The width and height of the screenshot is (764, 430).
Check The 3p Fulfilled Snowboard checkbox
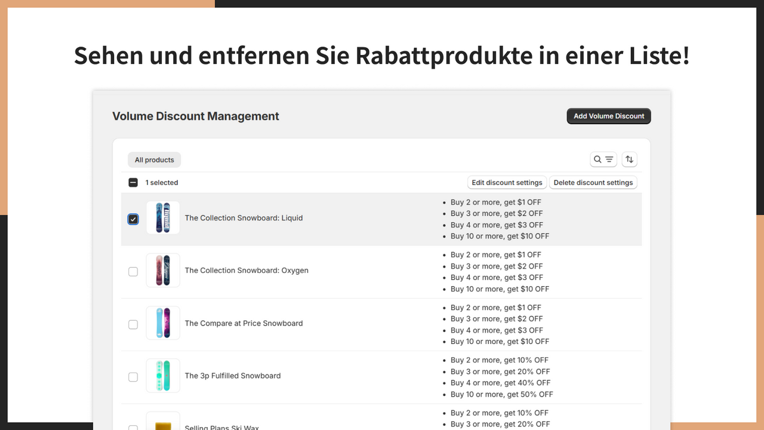pyautogui.click(x=133, y=377)
